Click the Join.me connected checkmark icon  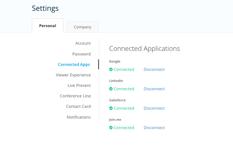(111, 128)
